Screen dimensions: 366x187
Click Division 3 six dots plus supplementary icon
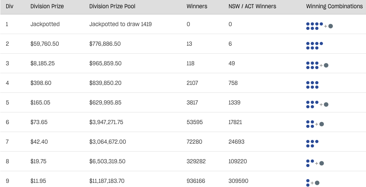318,65
